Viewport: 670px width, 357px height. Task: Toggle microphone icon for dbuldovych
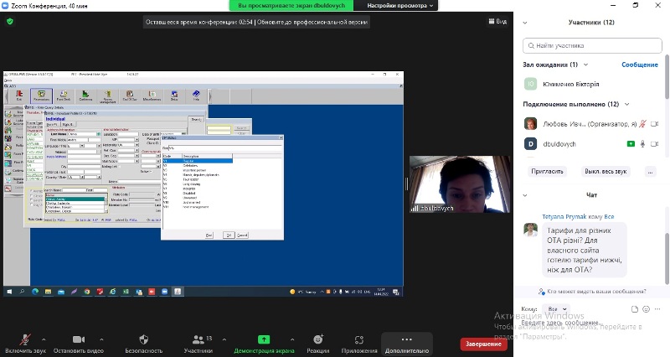(x=642, y=144)
